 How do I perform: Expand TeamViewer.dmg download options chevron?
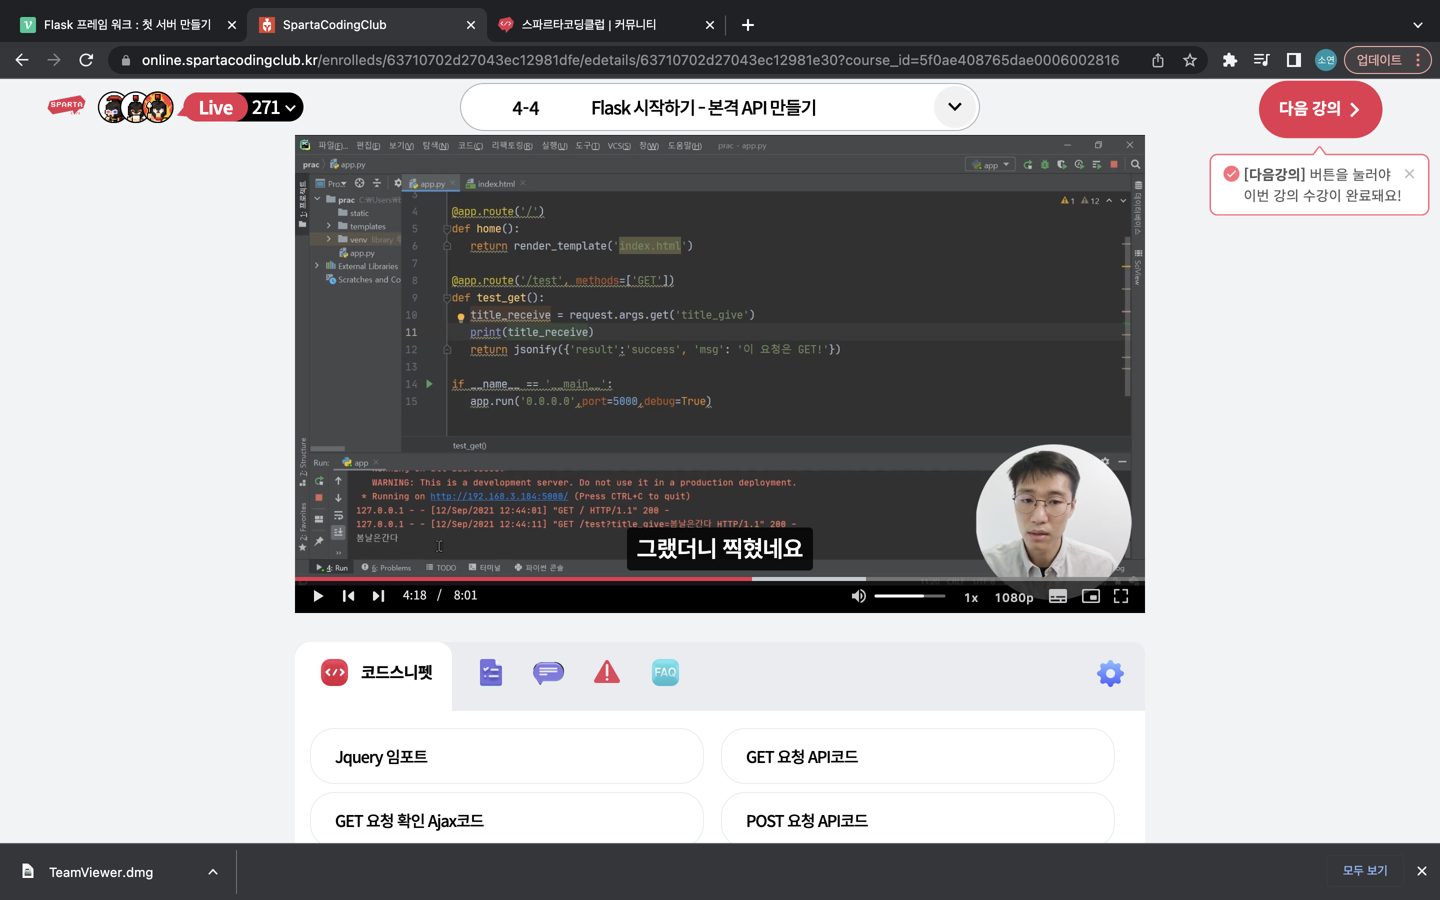213,872
